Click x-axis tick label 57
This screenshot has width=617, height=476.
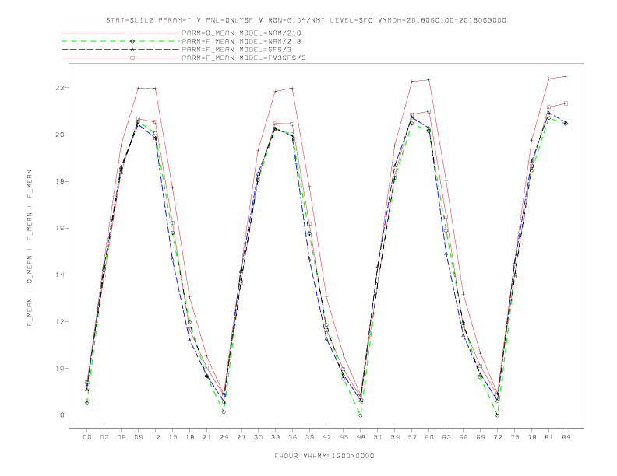[412, 437]
